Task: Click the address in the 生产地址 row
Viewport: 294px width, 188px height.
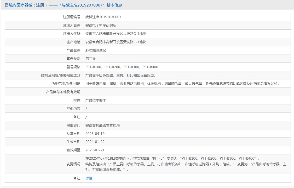Action: (x=116, y=42)
